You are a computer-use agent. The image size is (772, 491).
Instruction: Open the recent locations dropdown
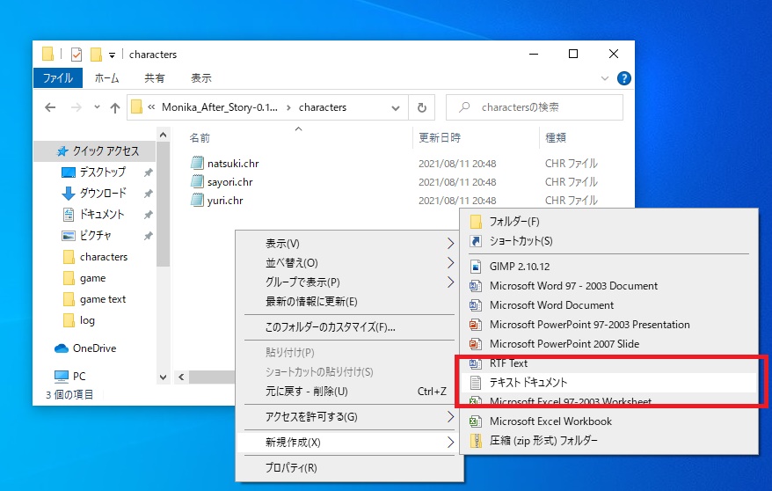pyautogui.click(x=97, y=106)
